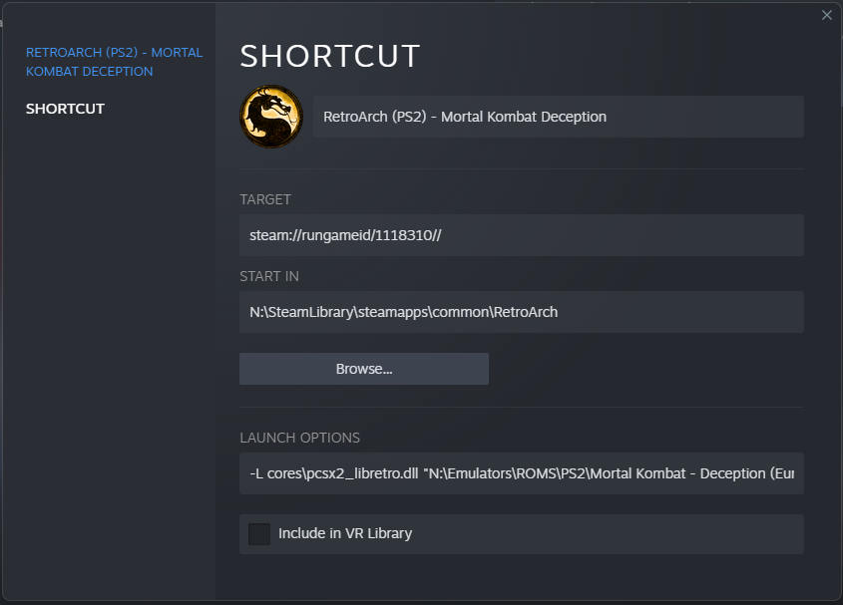Close the shortcut properties dialog
Image resolution: width=843 pixels, height=605 pixels.
click(x=827, y=15)
